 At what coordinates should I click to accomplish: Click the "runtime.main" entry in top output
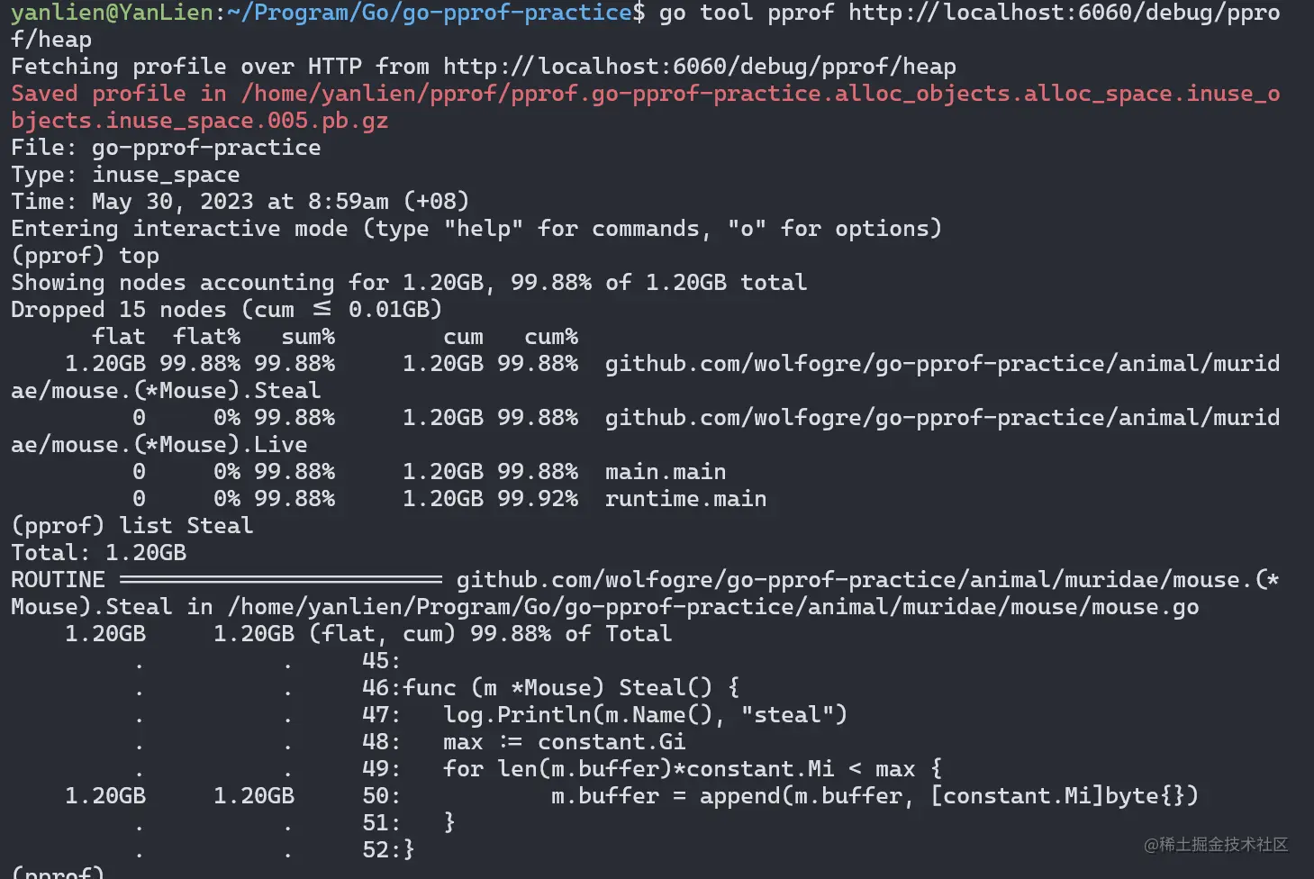685,499
